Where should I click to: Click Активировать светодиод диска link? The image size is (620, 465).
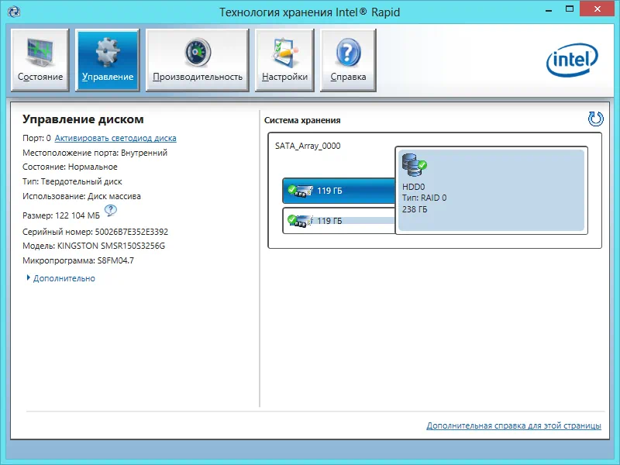tap(115, 138)
